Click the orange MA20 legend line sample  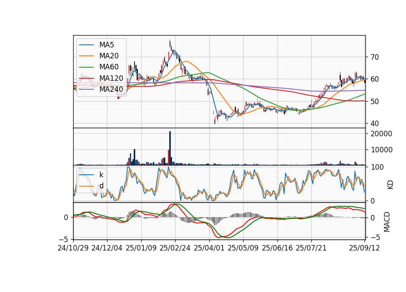click(86, 56)
